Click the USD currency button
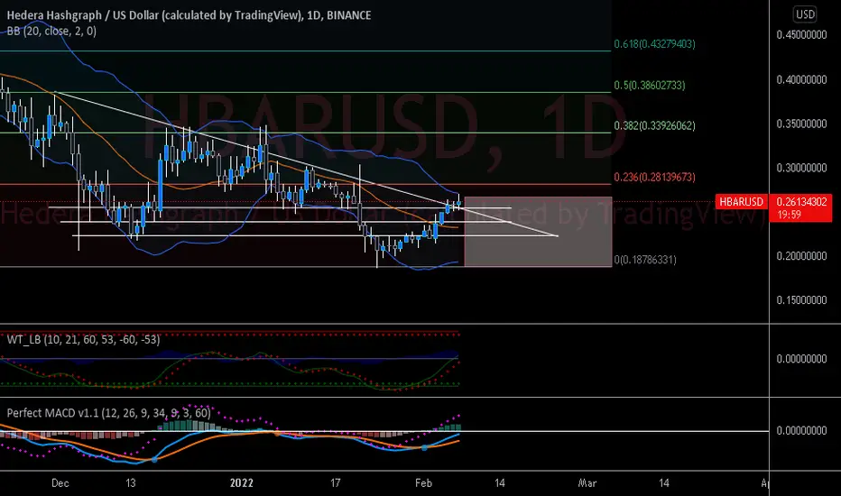The height and width of the screenshot is (496, 841). (805, 14)
